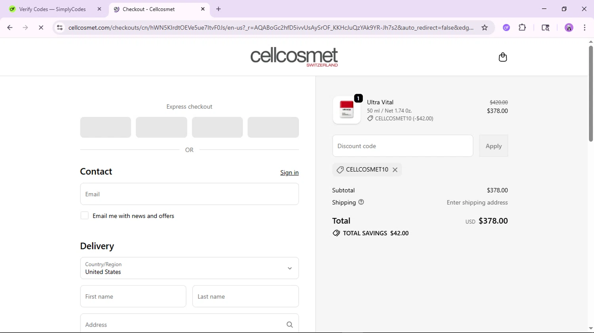Go back to the previous page

click(10, 28)
